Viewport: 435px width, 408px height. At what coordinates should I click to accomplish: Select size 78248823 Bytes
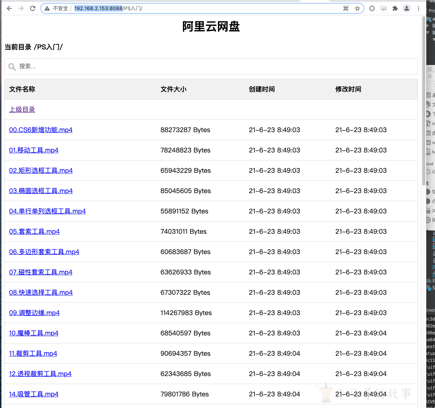click(x=186, y=150)
